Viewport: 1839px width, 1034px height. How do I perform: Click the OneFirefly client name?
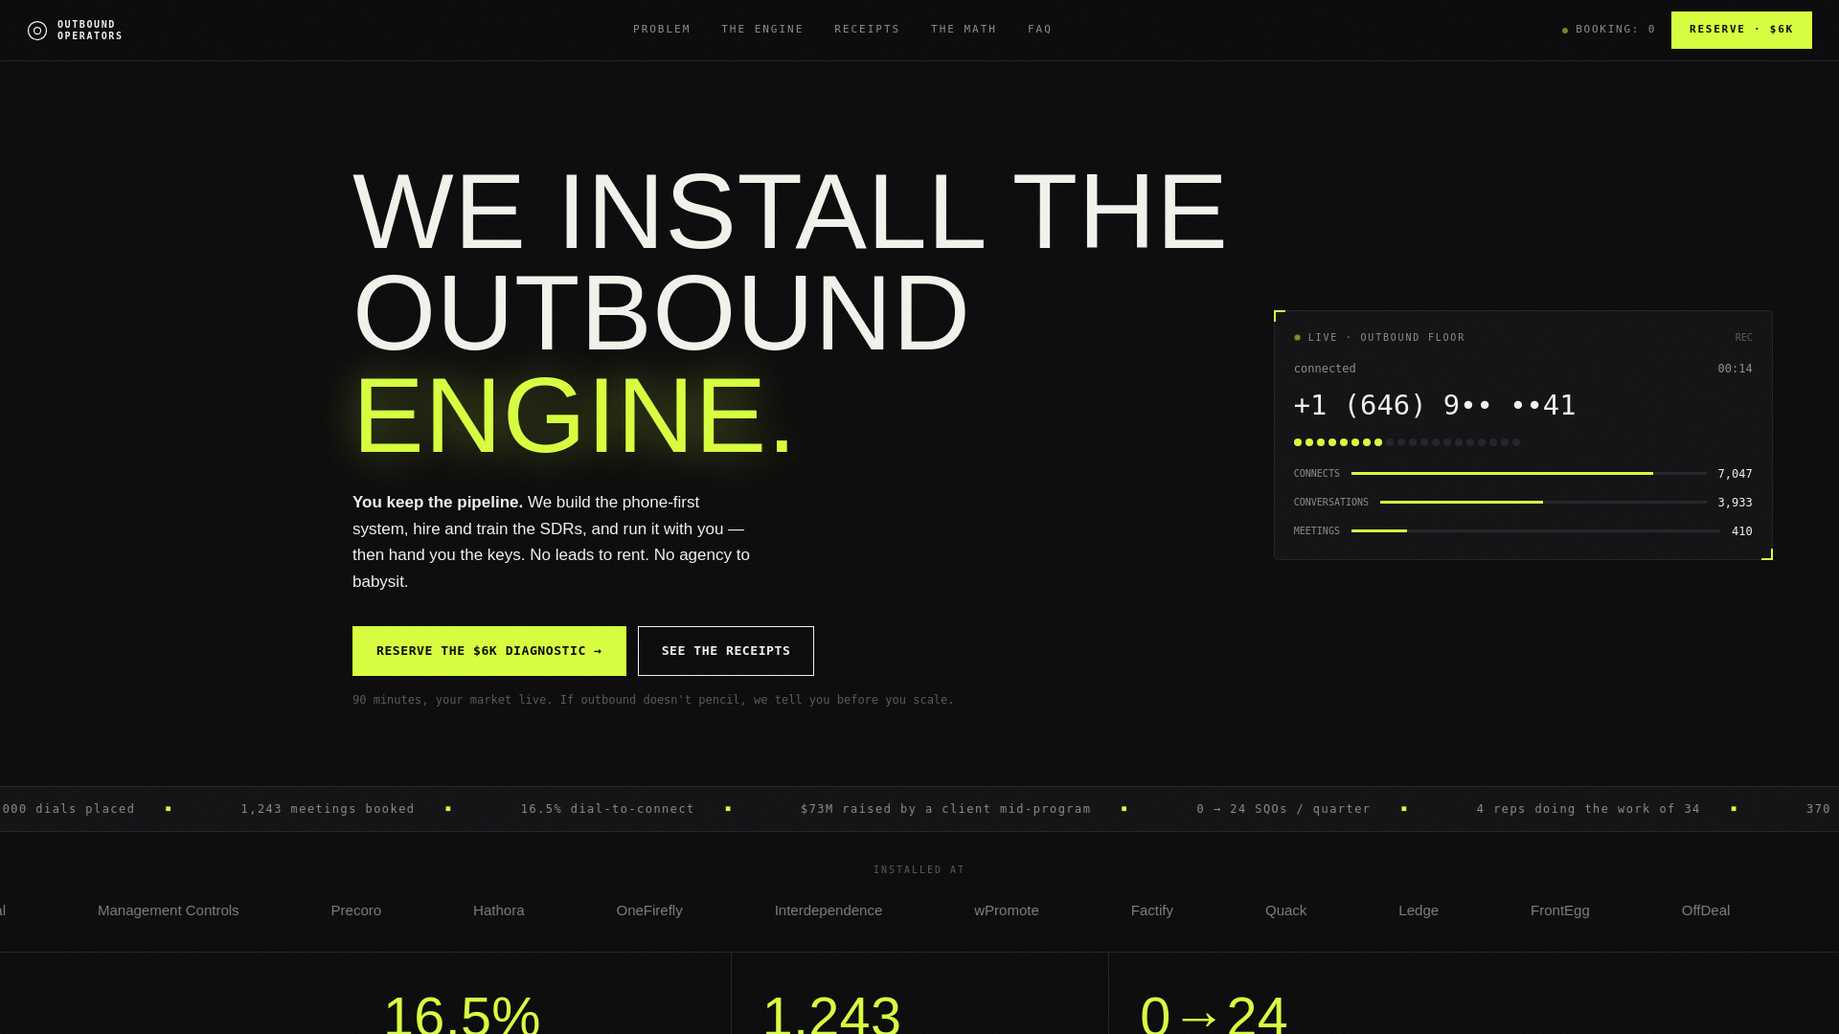(x=649, y=910)
